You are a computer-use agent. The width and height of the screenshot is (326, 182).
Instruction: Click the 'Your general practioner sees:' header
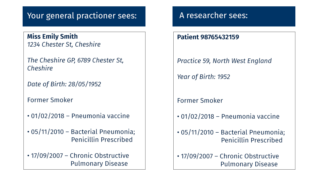point(82,16)
